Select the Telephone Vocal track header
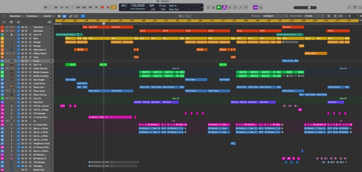Viewport: 362px width, 172px height. [27, 144]
